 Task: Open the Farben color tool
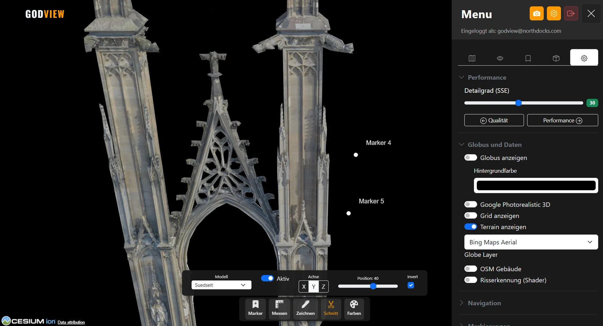point(354,309)
